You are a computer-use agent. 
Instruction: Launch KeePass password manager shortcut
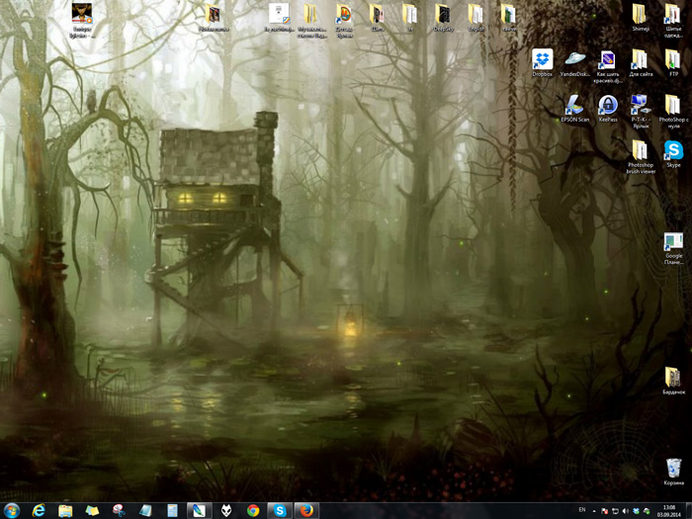pos(608,108)
